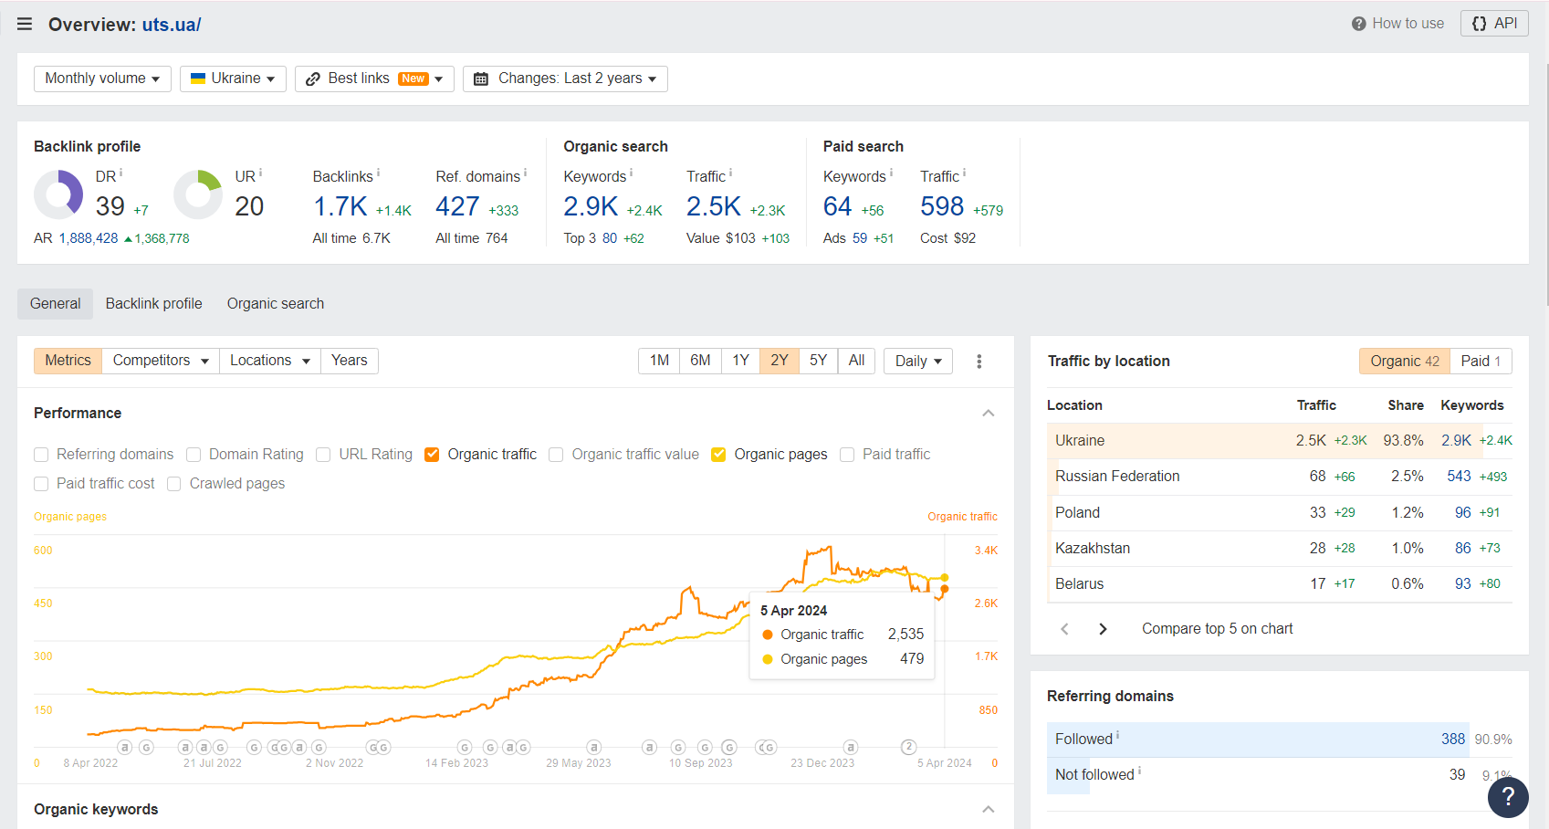1549x829 pixels.
Task: Enable the Domain Rating checkbox
Action: [x=194, y=455]
